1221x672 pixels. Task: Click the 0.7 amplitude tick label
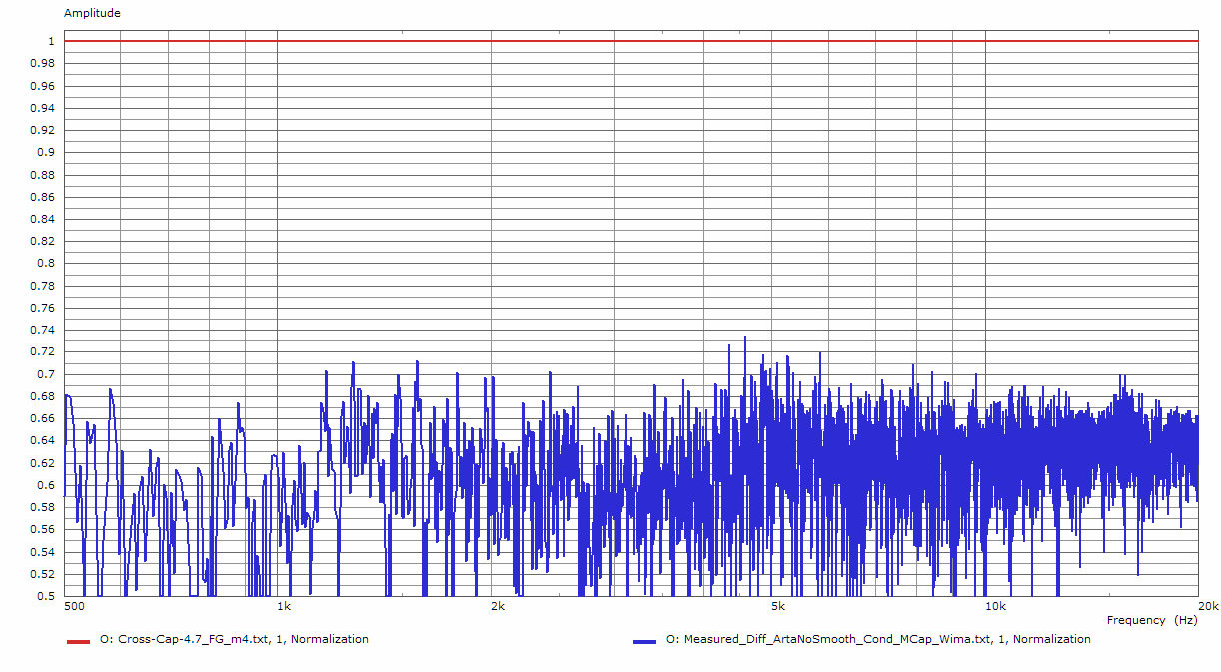click(46, 374)
